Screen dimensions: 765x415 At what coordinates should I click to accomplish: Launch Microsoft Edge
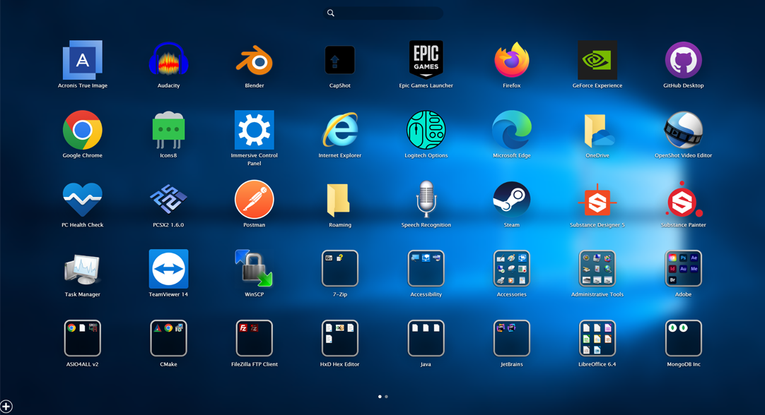click(x=512, y=130)
